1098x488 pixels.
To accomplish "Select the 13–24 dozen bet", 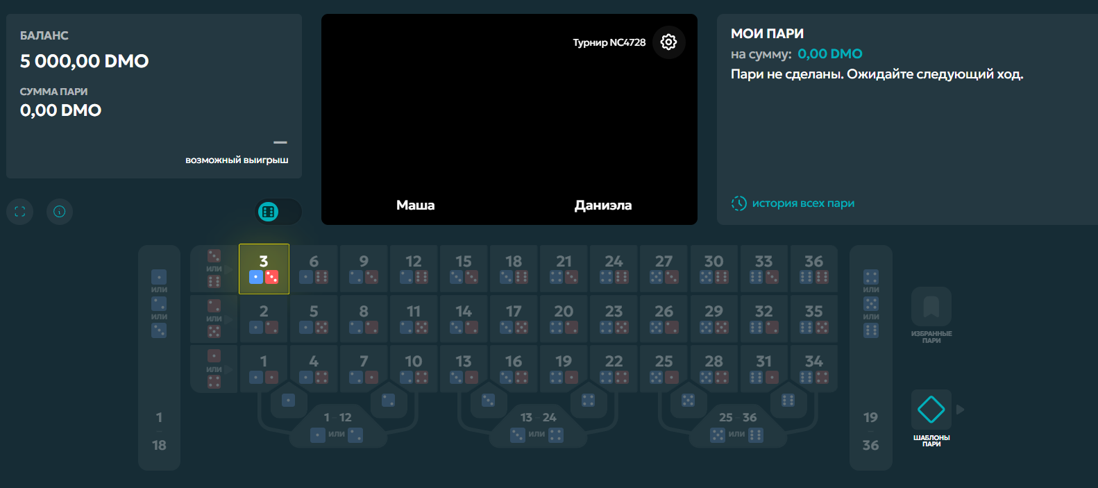I will pos(538,426).
